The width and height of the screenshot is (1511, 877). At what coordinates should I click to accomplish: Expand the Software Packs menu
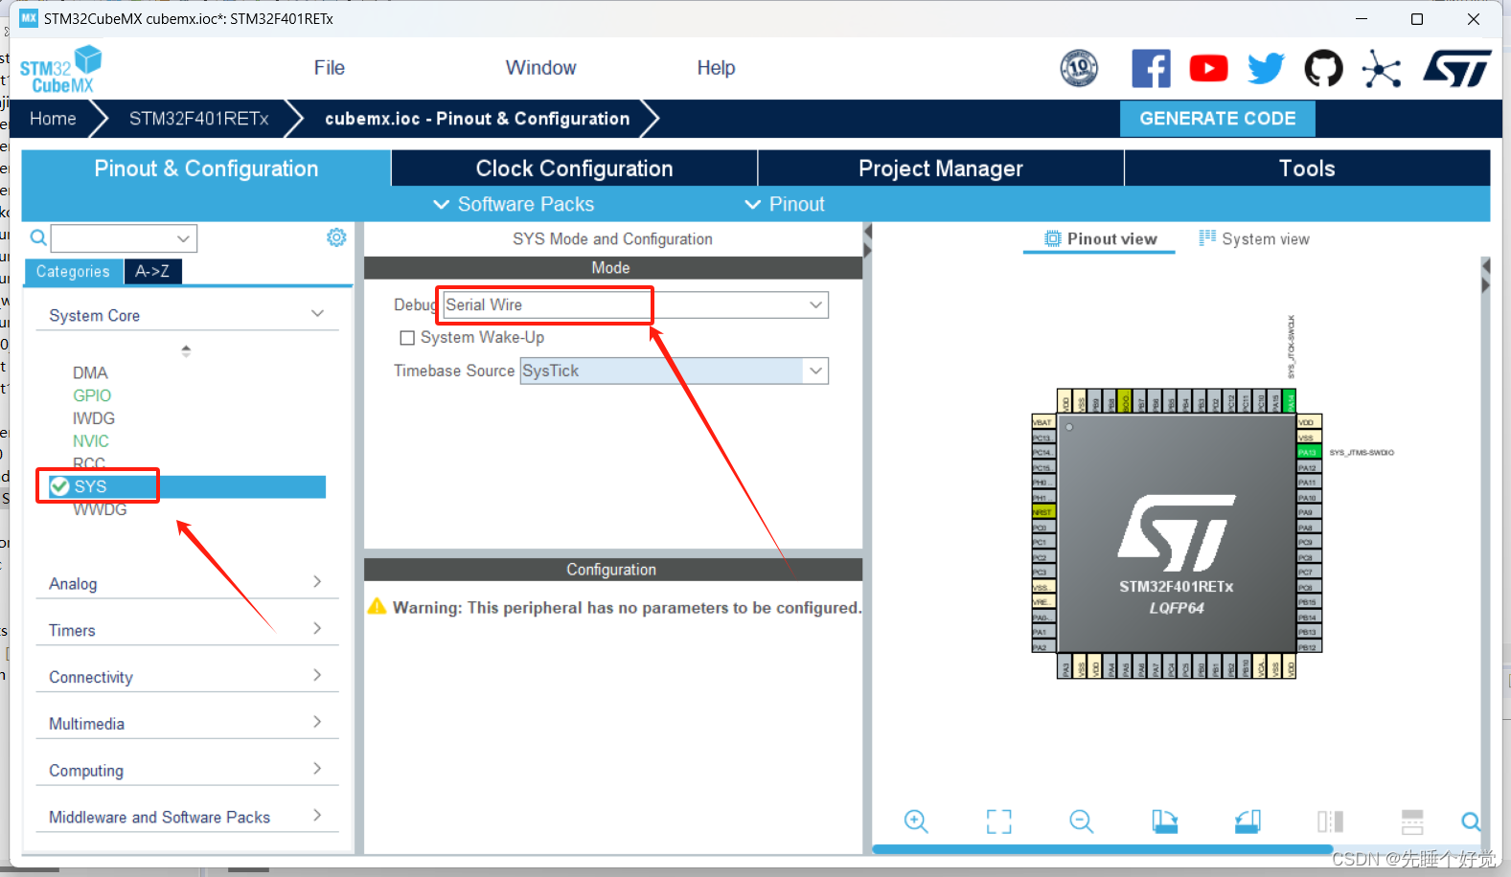514,204
